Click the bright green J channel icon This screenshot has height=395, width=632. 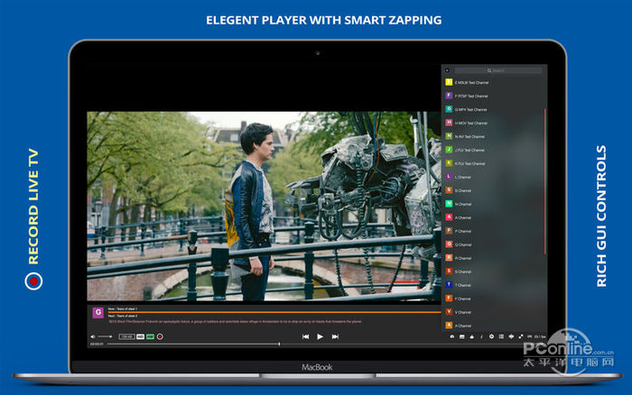[x=449, y=150]
